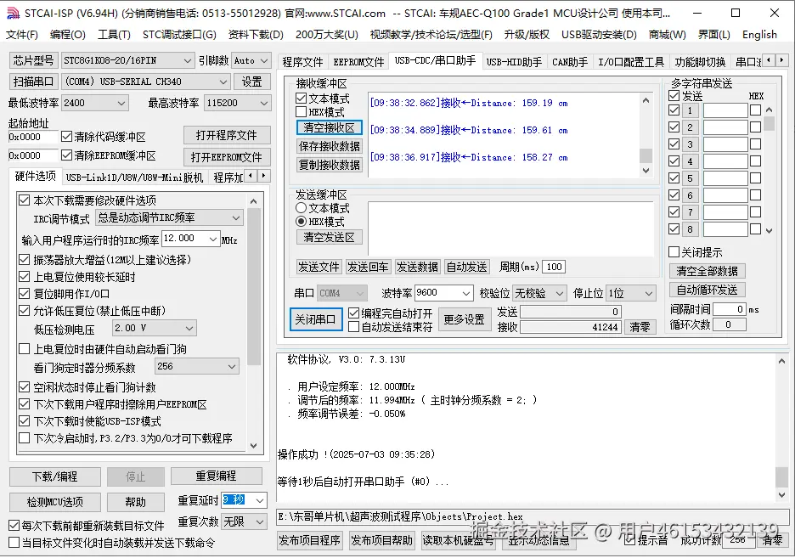Open the USB-HID助手 tab
This screenshot has height=558, width=795.
tap(514, 62)
